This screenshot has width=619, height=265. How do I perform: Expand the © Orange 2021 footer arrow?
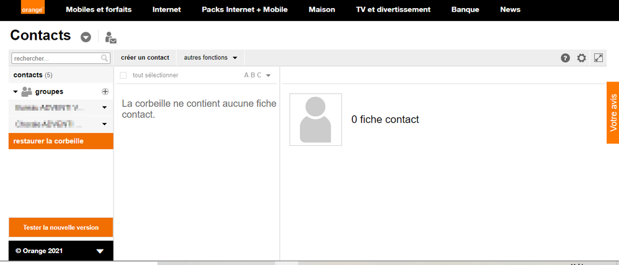(100, 251)
